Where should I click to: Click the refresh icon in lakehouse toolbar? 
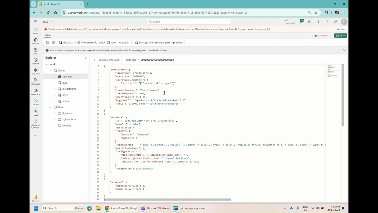click(x=47, y=43)
